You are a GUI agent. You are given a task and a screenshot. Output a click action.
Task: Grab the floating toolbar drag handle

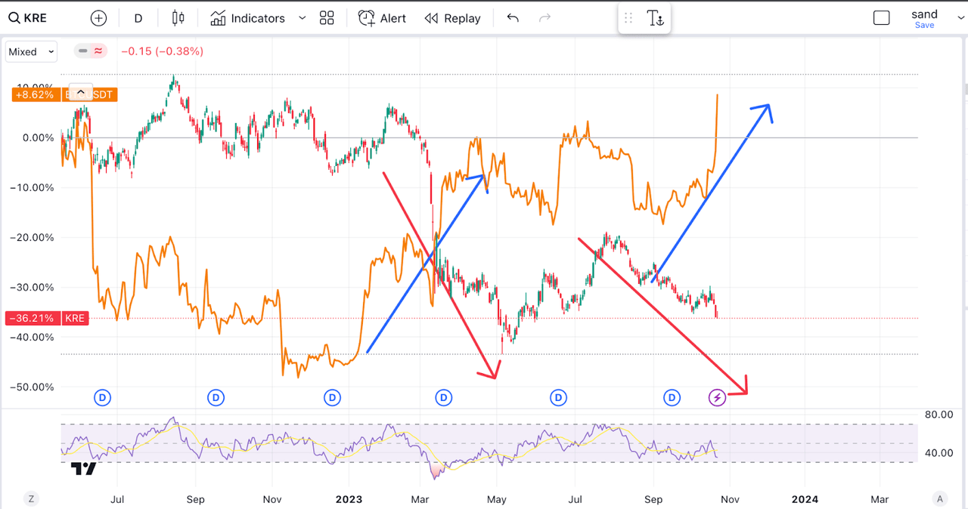(x=628, y=18)
